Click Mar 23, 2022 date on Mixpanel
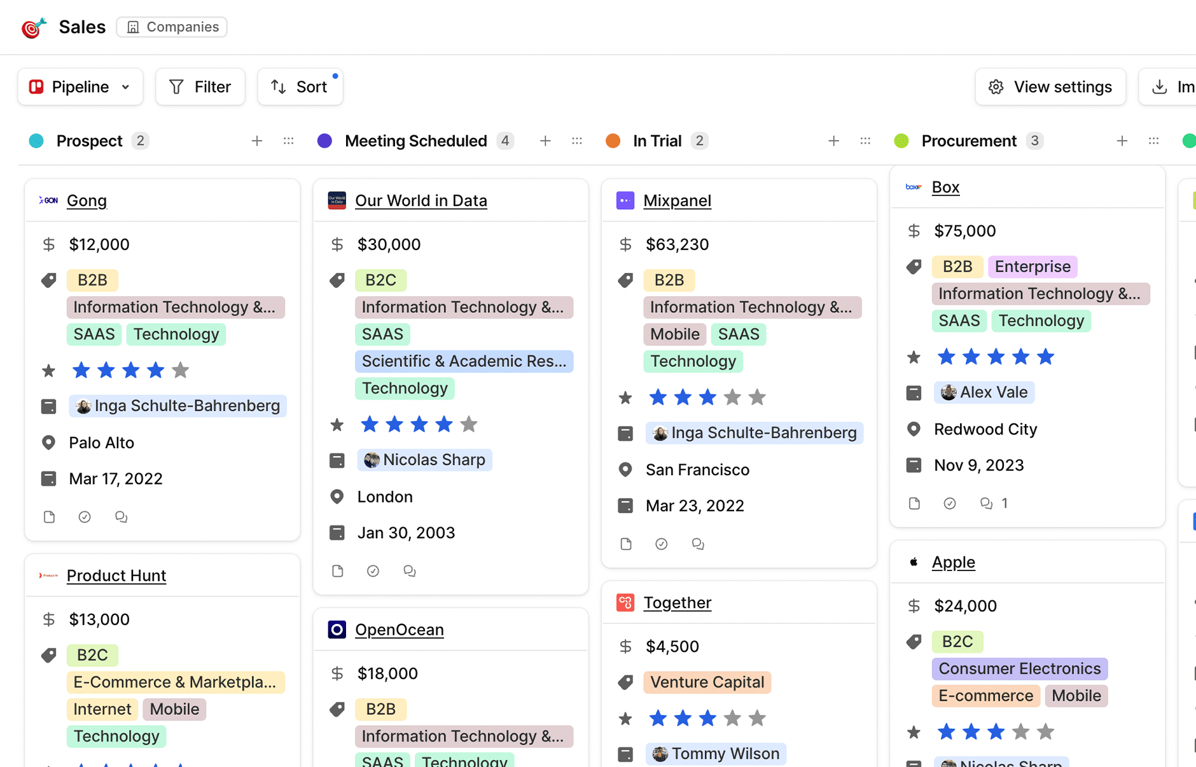The image size is (1196, 767). click(695, 506)
